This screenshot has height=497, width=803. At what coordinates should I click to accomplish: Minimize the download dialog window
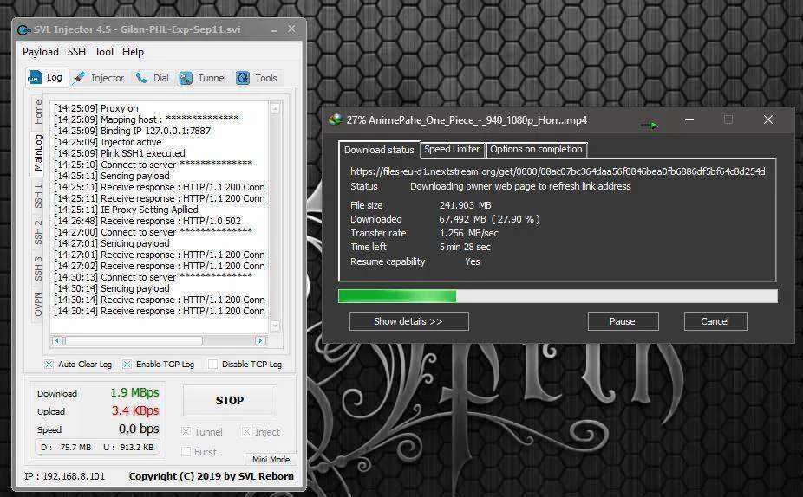coord(689,119)
